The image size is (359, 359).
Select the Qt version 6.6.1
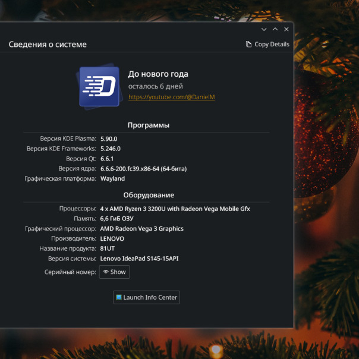[107, 159]
